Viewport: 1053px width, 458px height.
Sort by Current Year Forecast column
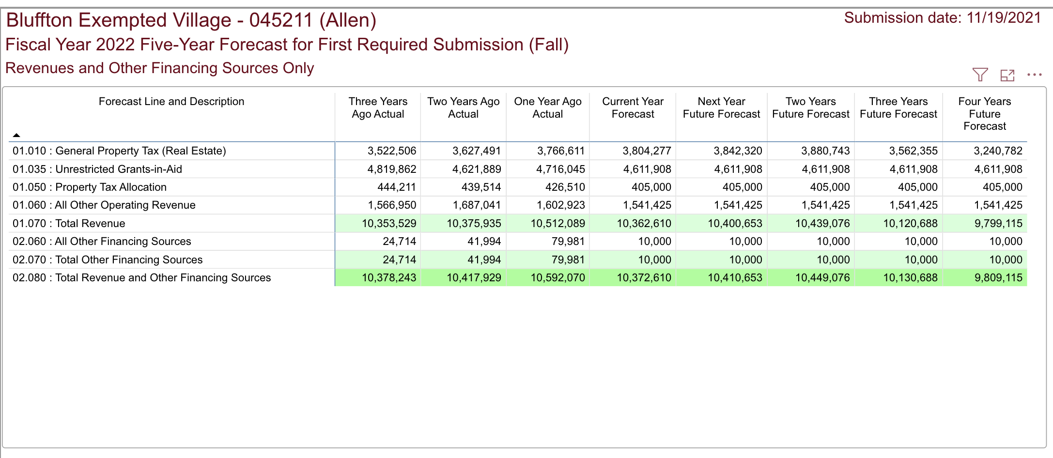pyautogui.click(x=633, y=107)
